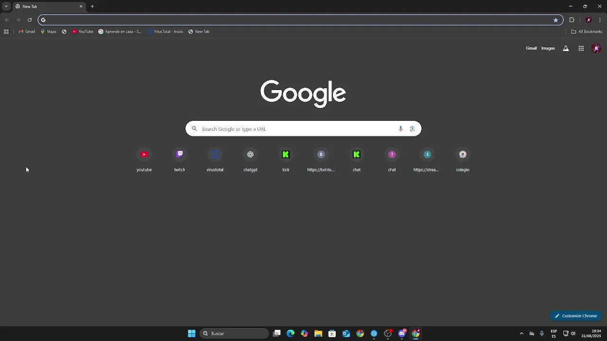Screen dimensions: 607x341
Task: Open New Tab bookmark in bookmarks bar
Action: 199,32
